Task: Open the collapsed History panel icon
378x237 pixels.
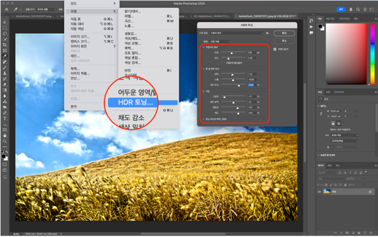Action: 311,21
